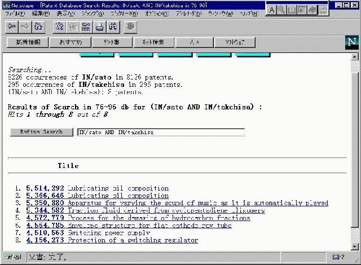Click the Find binoculars toolbar icon
This screenshot has height=265, width=361.
(113, 26)
